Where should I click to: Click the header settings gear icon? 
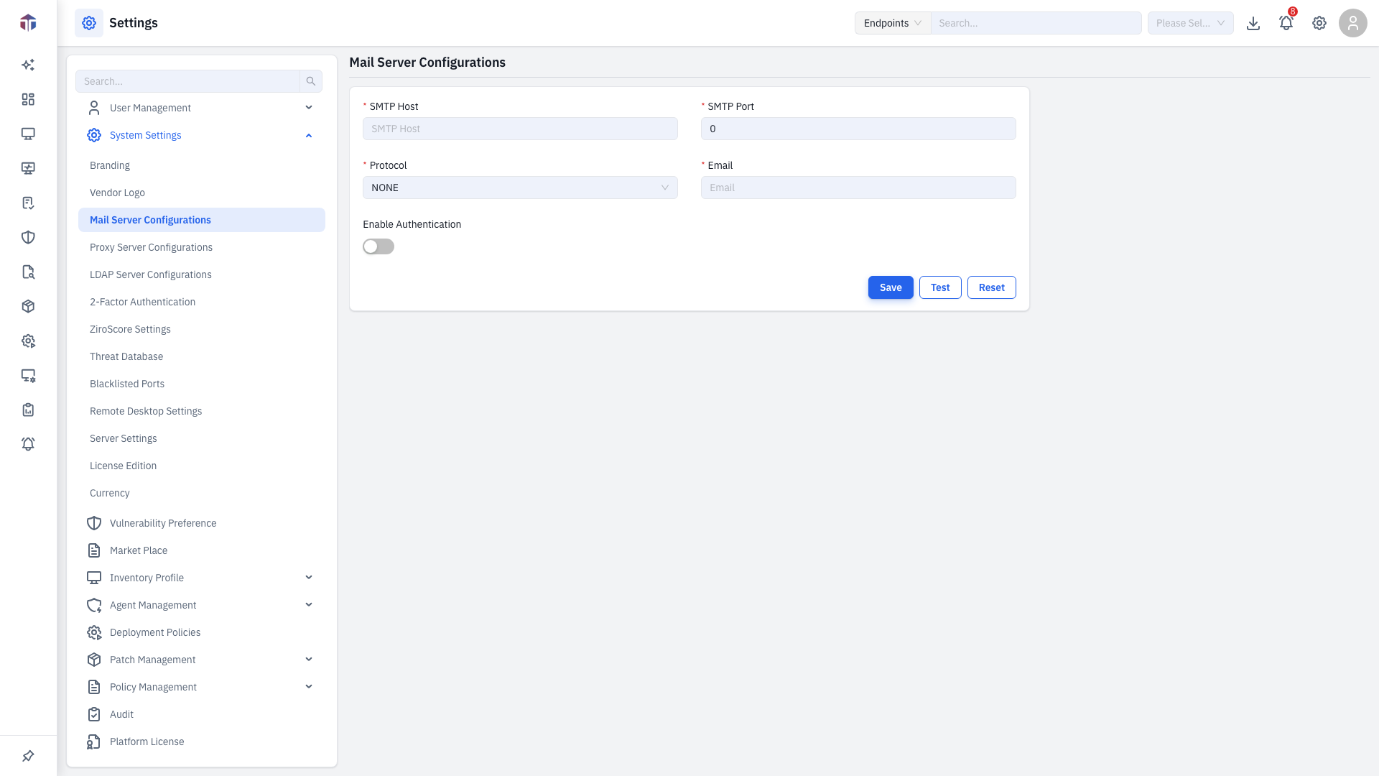pyautogui.click(x=1319, y=23)
